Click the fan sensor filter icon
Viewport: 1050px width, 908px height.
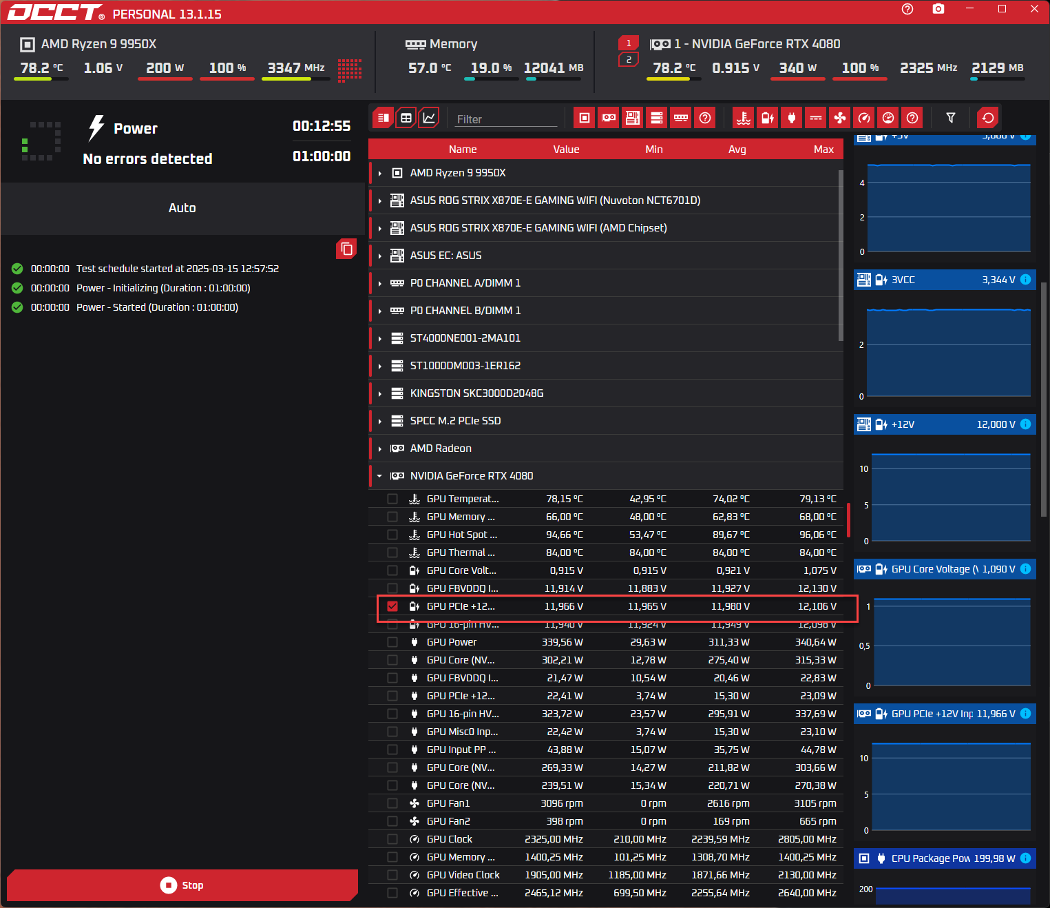(x=840, y=118)
